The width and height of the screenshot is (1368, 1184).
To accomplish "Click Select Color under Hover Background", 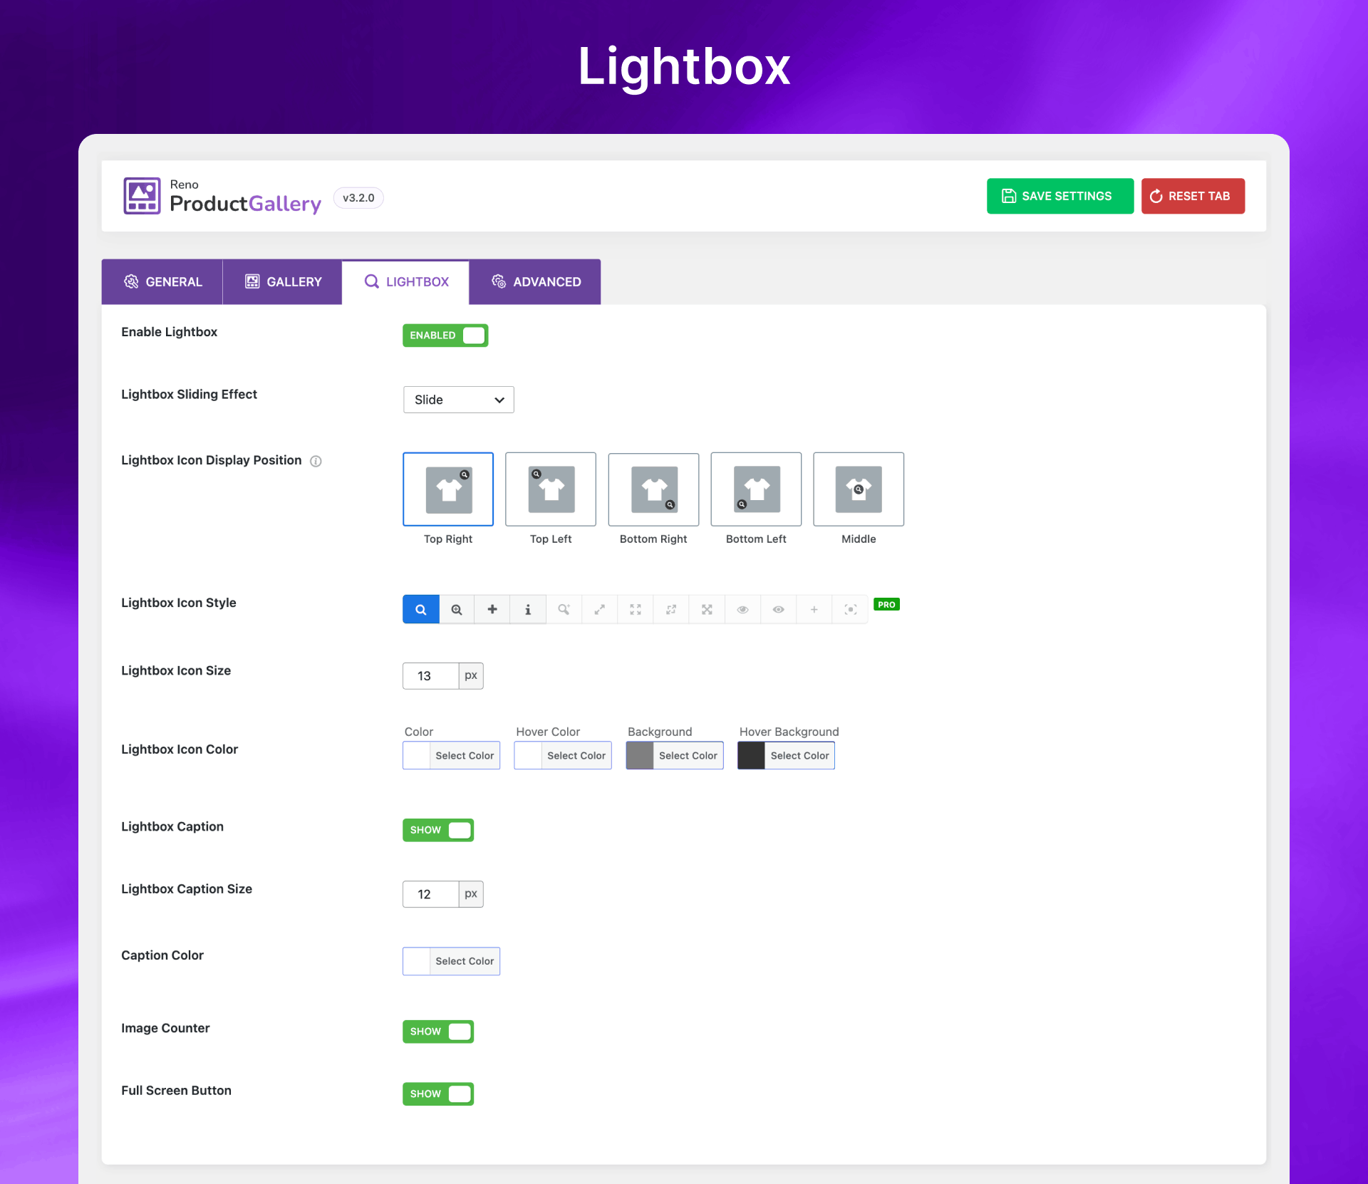I will [799, 756].
